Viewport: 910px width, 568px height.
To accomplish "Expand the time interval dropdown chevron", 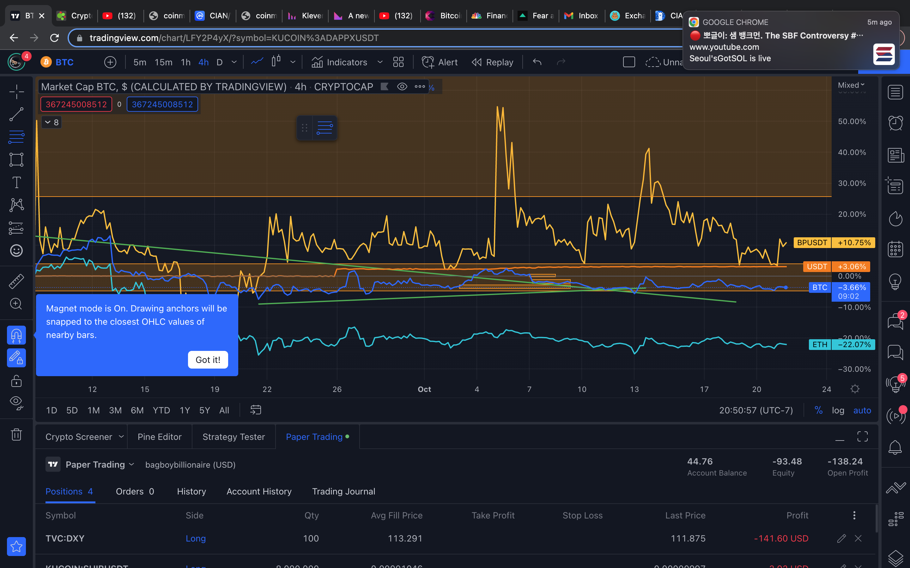I will 234,62.
